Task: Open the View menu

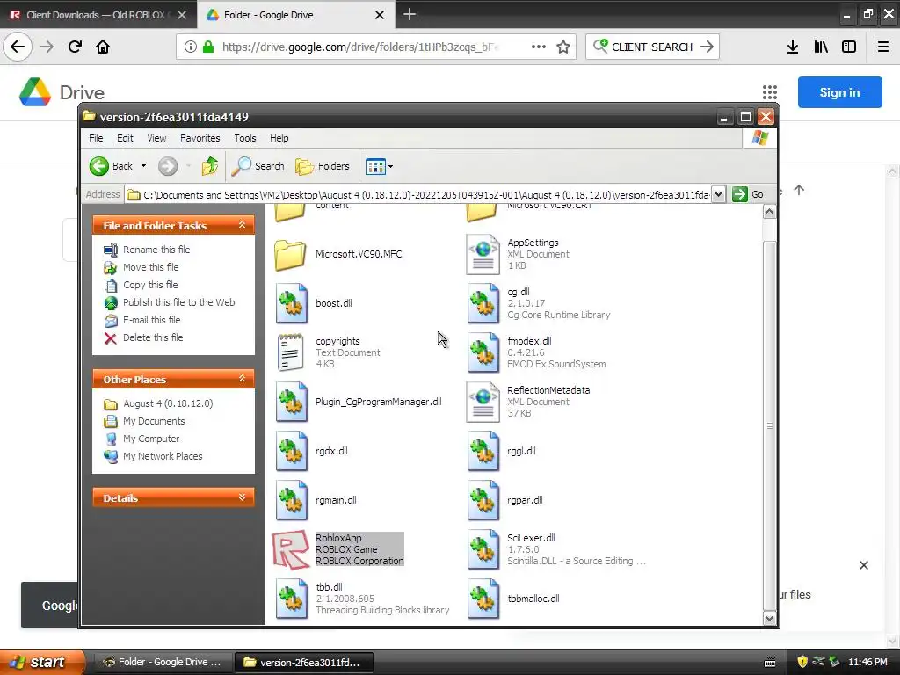Action: pos(156,138)
